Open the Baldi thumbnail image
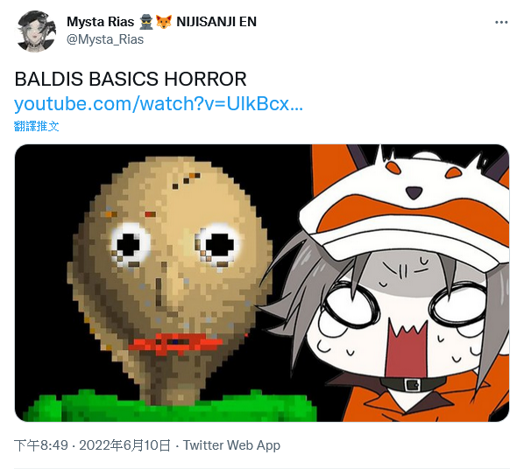The image size is (524, 469). pyautogui.click(x=262, y=283)
